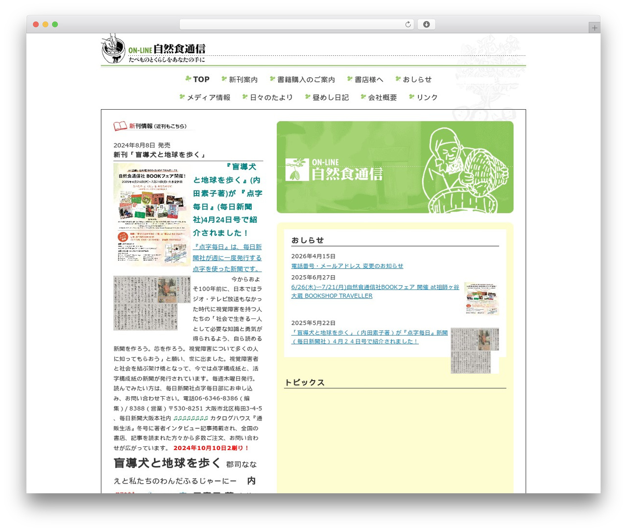The width and height of the screenshot is (627, 531).
Task: Click the open book 新刊情報 icon
Action: (x=121, y=126)
